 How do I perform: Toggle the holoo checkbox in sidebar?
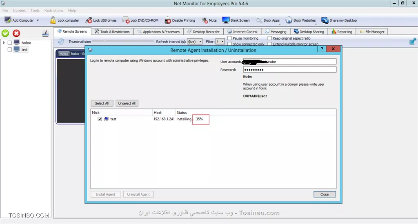pos(10,42)
